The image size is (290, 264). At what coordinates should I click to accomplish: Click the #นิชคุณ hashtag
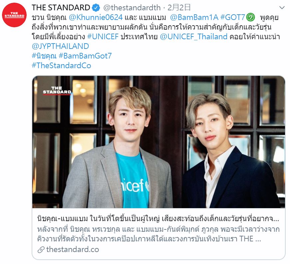44,56
